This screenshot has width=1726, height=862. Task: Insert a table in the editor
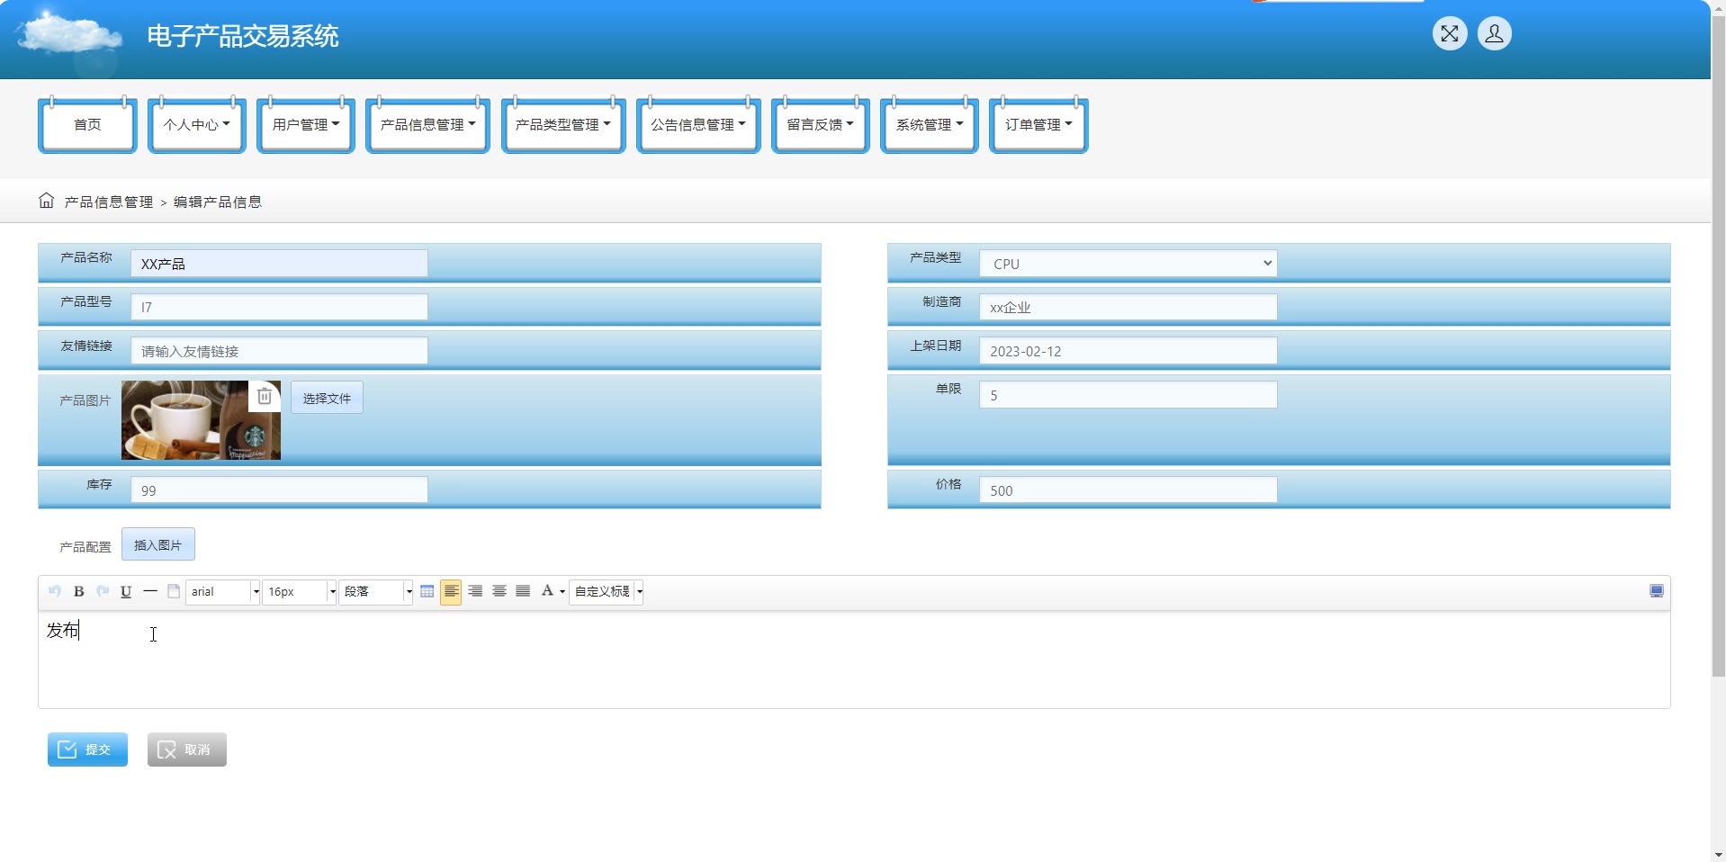pos(427,591)
